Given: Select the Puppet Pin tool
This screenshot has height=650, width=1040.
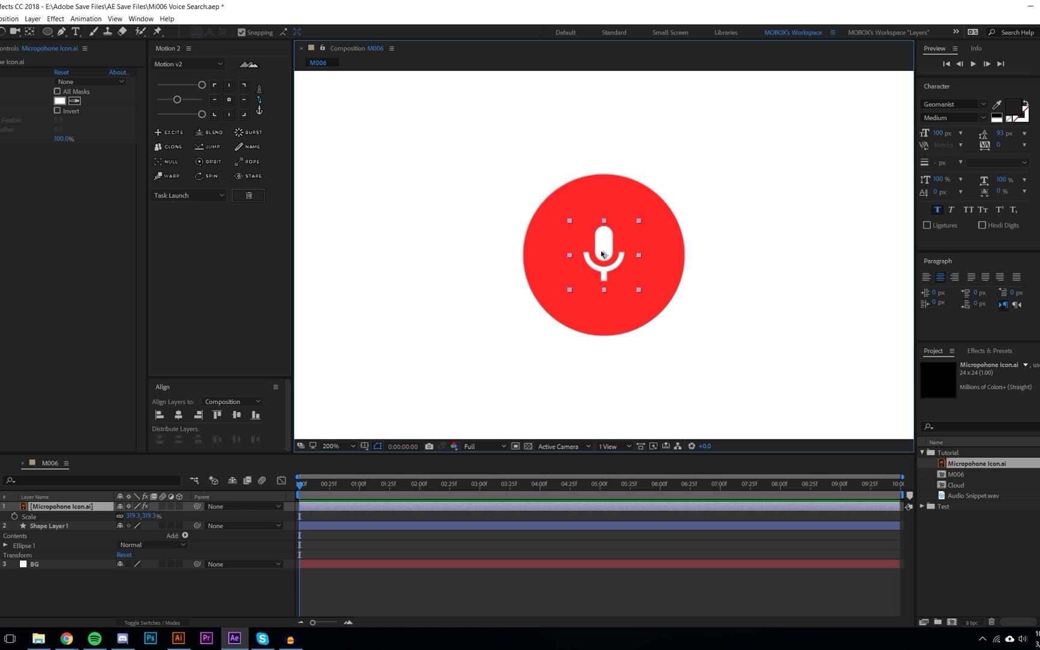Looking at the screenshot, I should click(x=158, y=32).
